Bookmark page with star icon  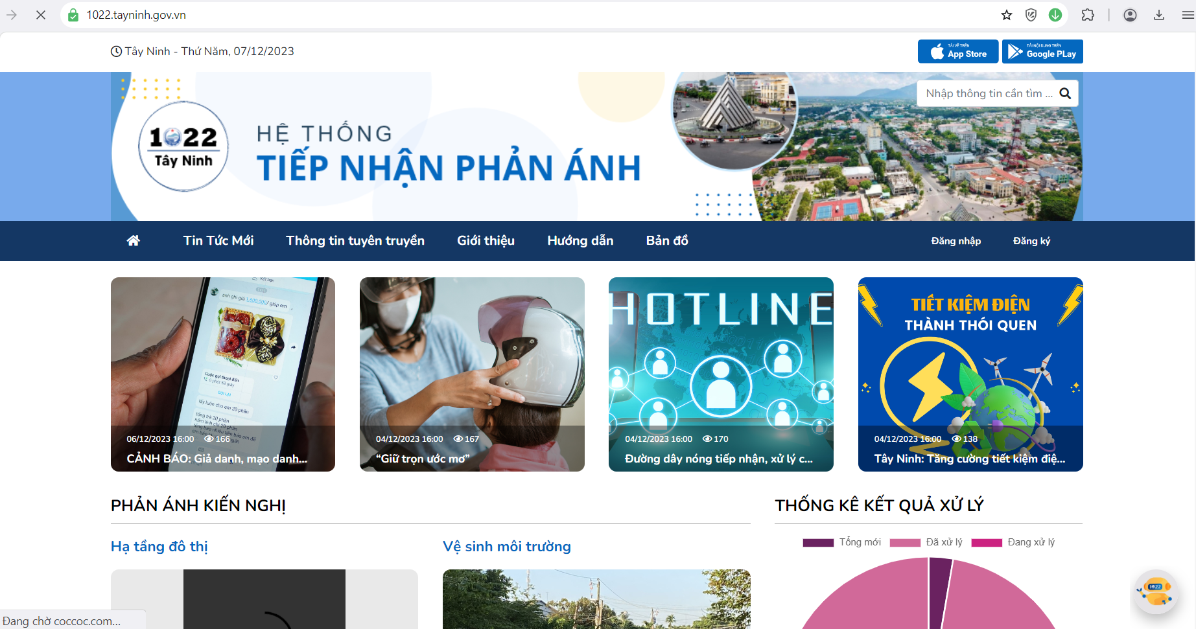(x=1006, y=15)
